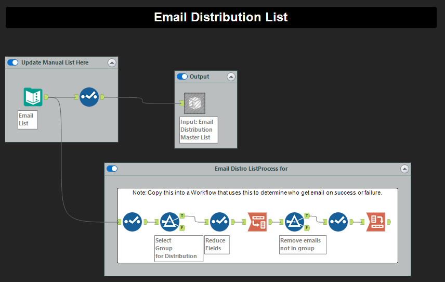This screenshot has width=445, height=282.
Task: Click the Remove emails not in group filter
Action: tap(294, 222)
